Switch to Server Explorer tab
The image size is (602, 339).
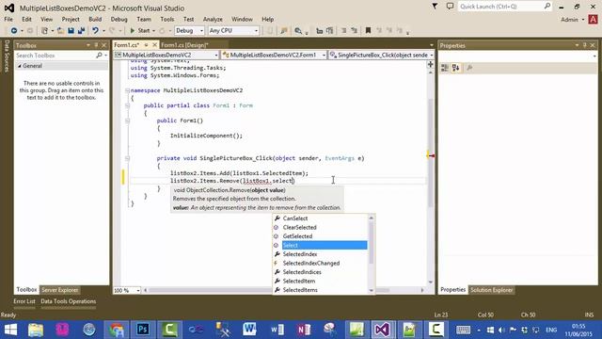[60, 290]
